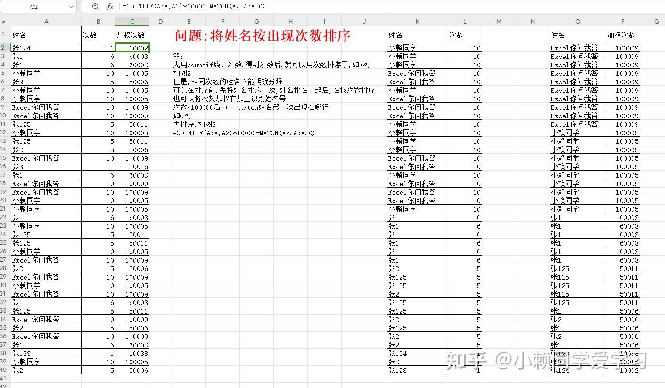Click cell O22 containing 张1
665x388 pixels.
click(578, 217)
